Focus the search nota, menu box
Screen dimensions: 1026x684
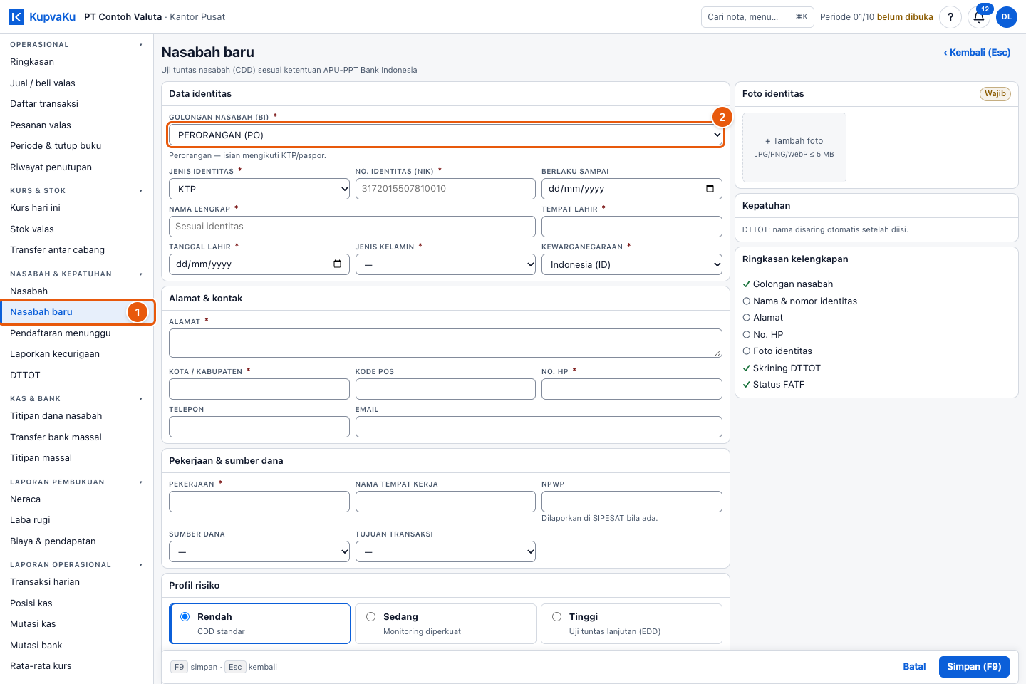pyautogui.click(x=757, y=17)
